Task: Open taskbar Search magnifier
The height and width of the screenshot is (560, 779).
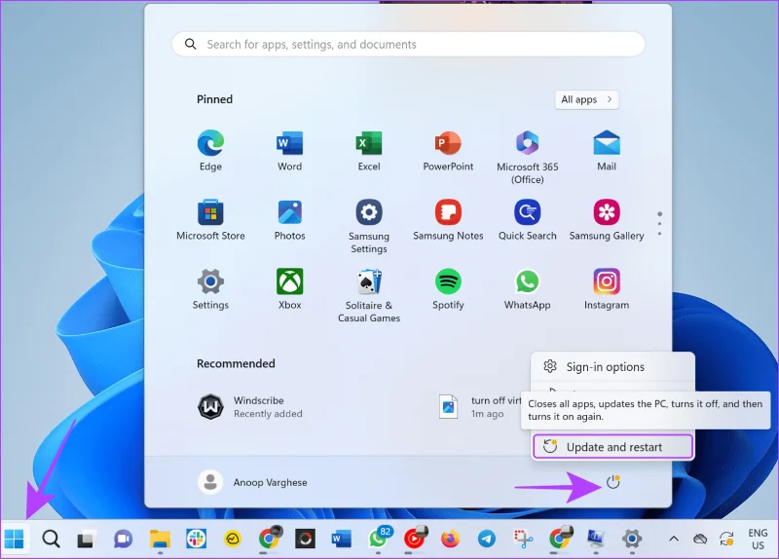Action: click(51, 539)
